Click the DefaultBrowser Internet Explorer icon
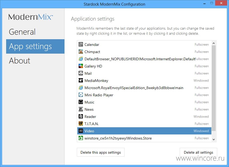The image size is (229, 167). pyautogui.click(x=81, y=59)
